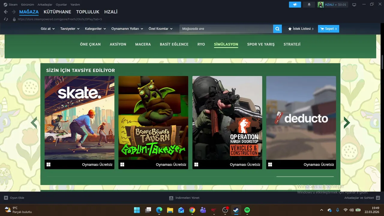Click the Steam back navigation arrow

tap(6, 12)
